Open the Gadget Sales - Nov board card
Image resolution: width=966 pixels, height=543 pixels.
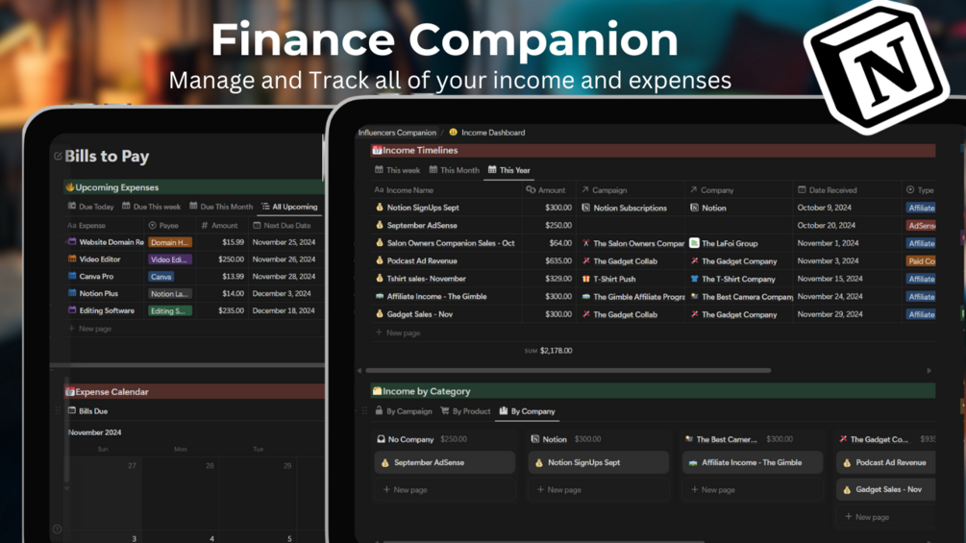pyautogui.click(x=886, y=489)
